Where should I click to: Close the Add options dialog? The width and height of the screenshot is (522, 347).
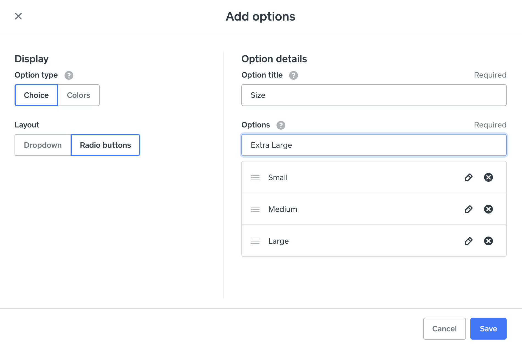click(18, 16)
